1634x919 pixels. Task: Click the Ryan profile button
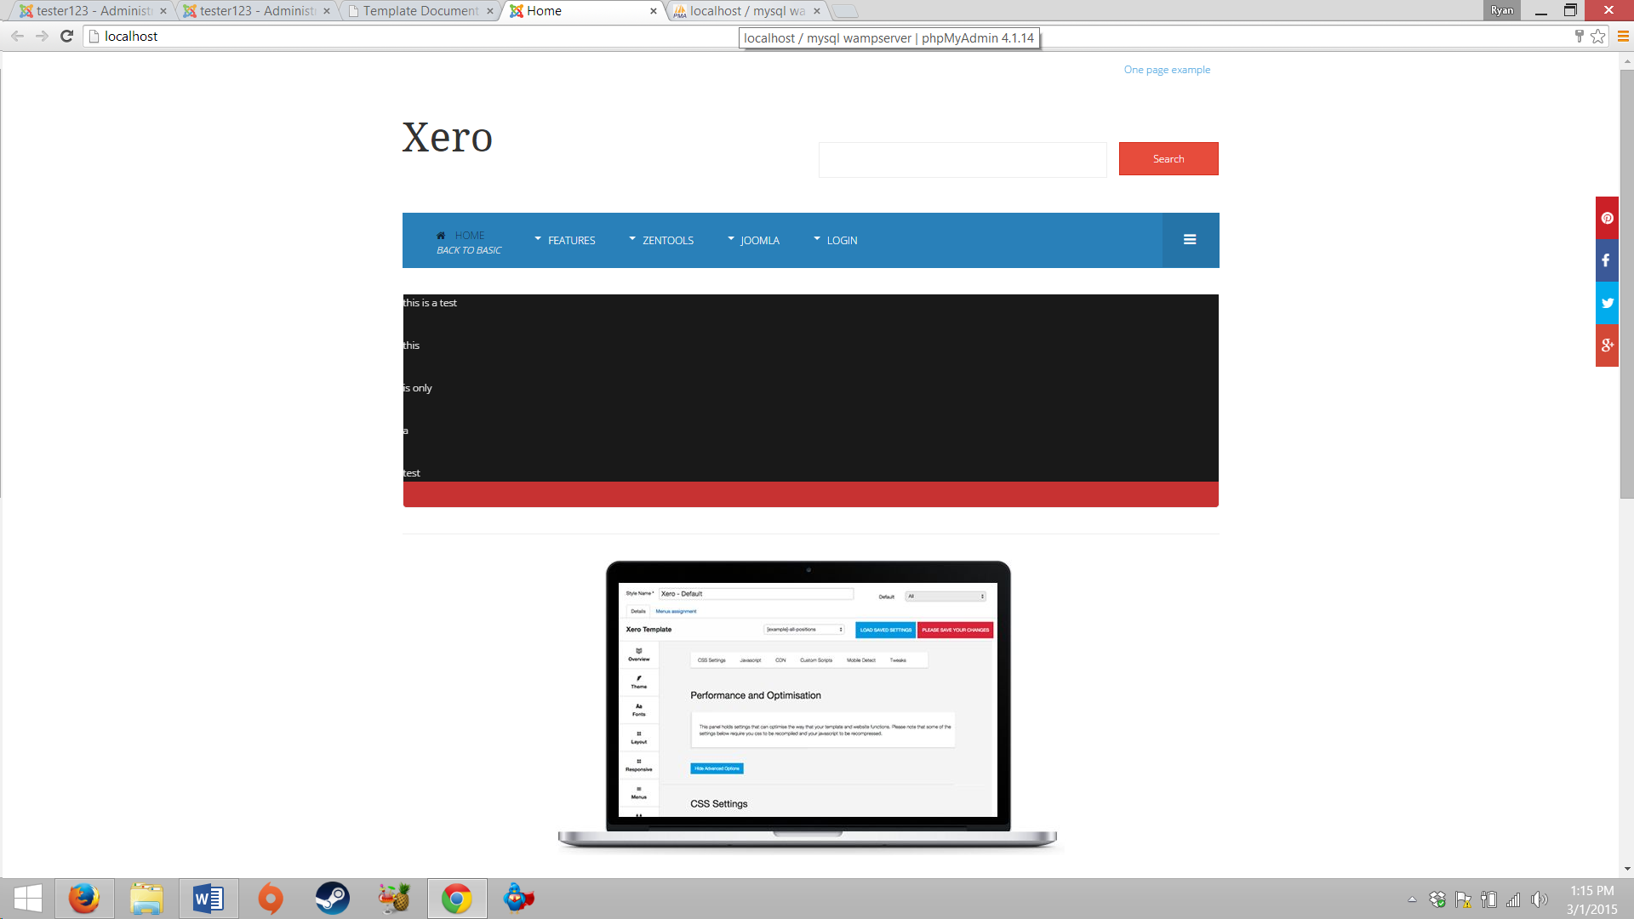[x=1502, y=10]
